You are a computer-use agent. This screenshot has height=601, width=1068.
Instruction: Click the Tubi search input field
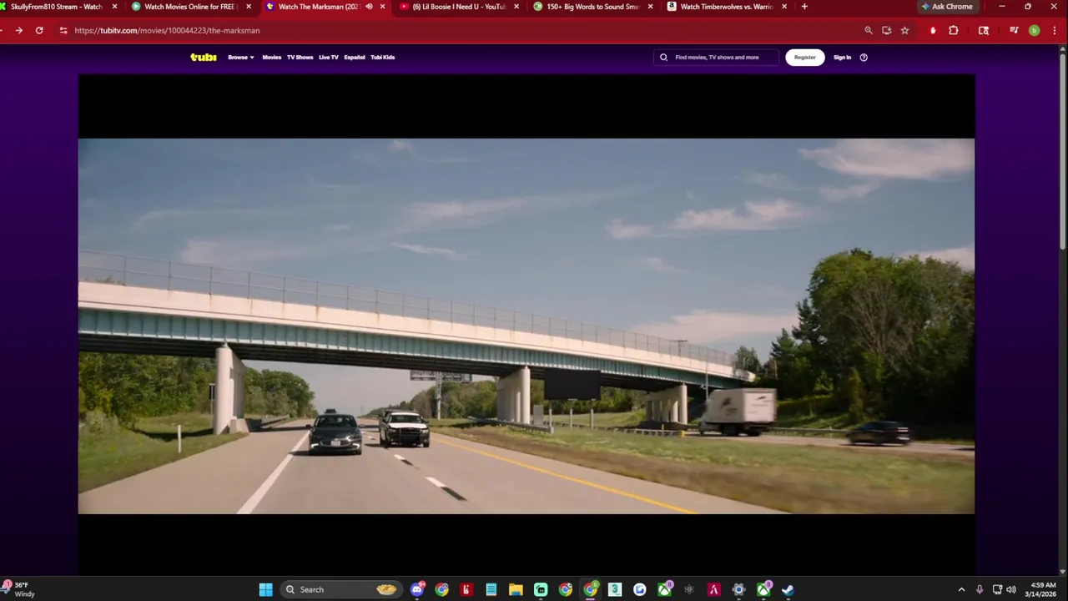tap(717, 58)
